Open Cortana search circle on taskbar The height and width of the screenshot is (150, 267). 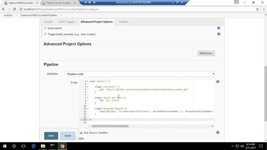pos(14,146)
